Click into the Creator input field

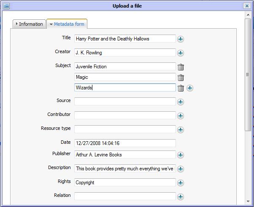[x=125, y=53]
